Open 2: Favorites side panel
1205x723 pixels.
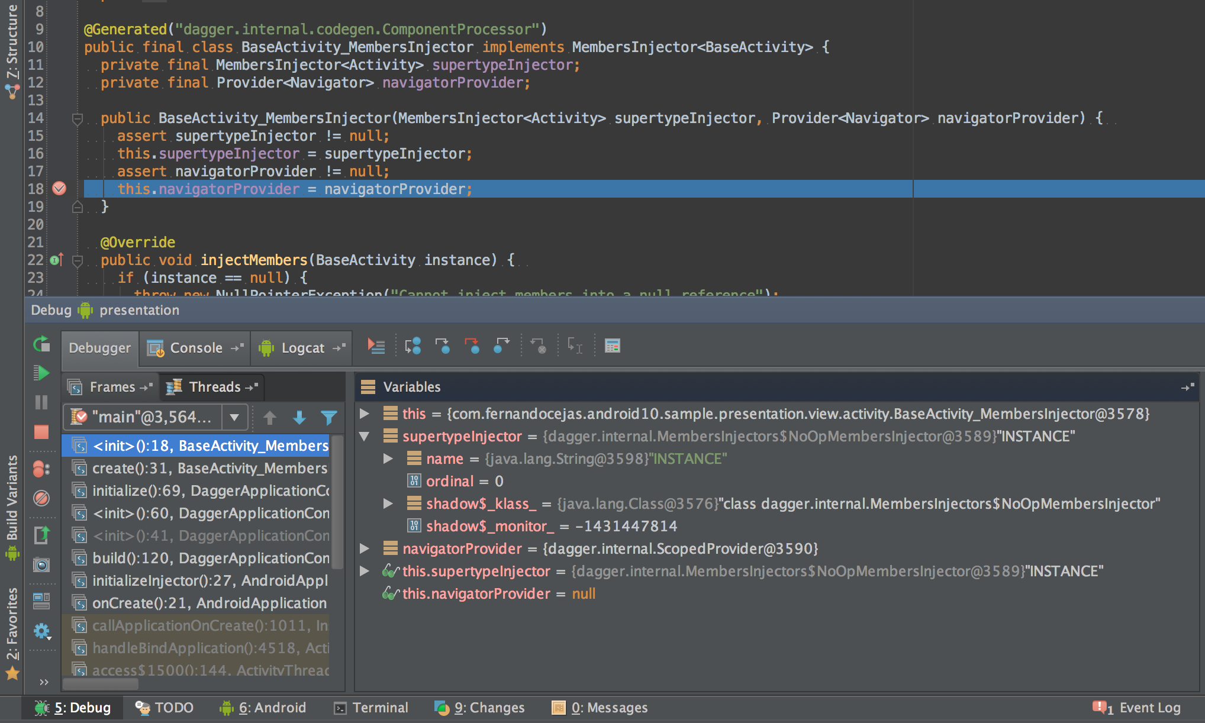(12, 633)
